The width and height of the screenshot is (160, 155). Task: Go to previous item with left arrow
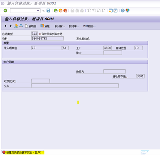pos(6,26)
